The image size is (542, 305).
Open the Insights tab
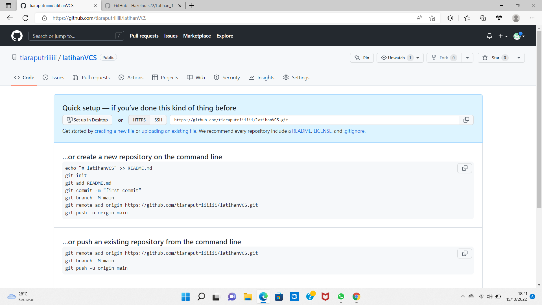click(261, 77)
